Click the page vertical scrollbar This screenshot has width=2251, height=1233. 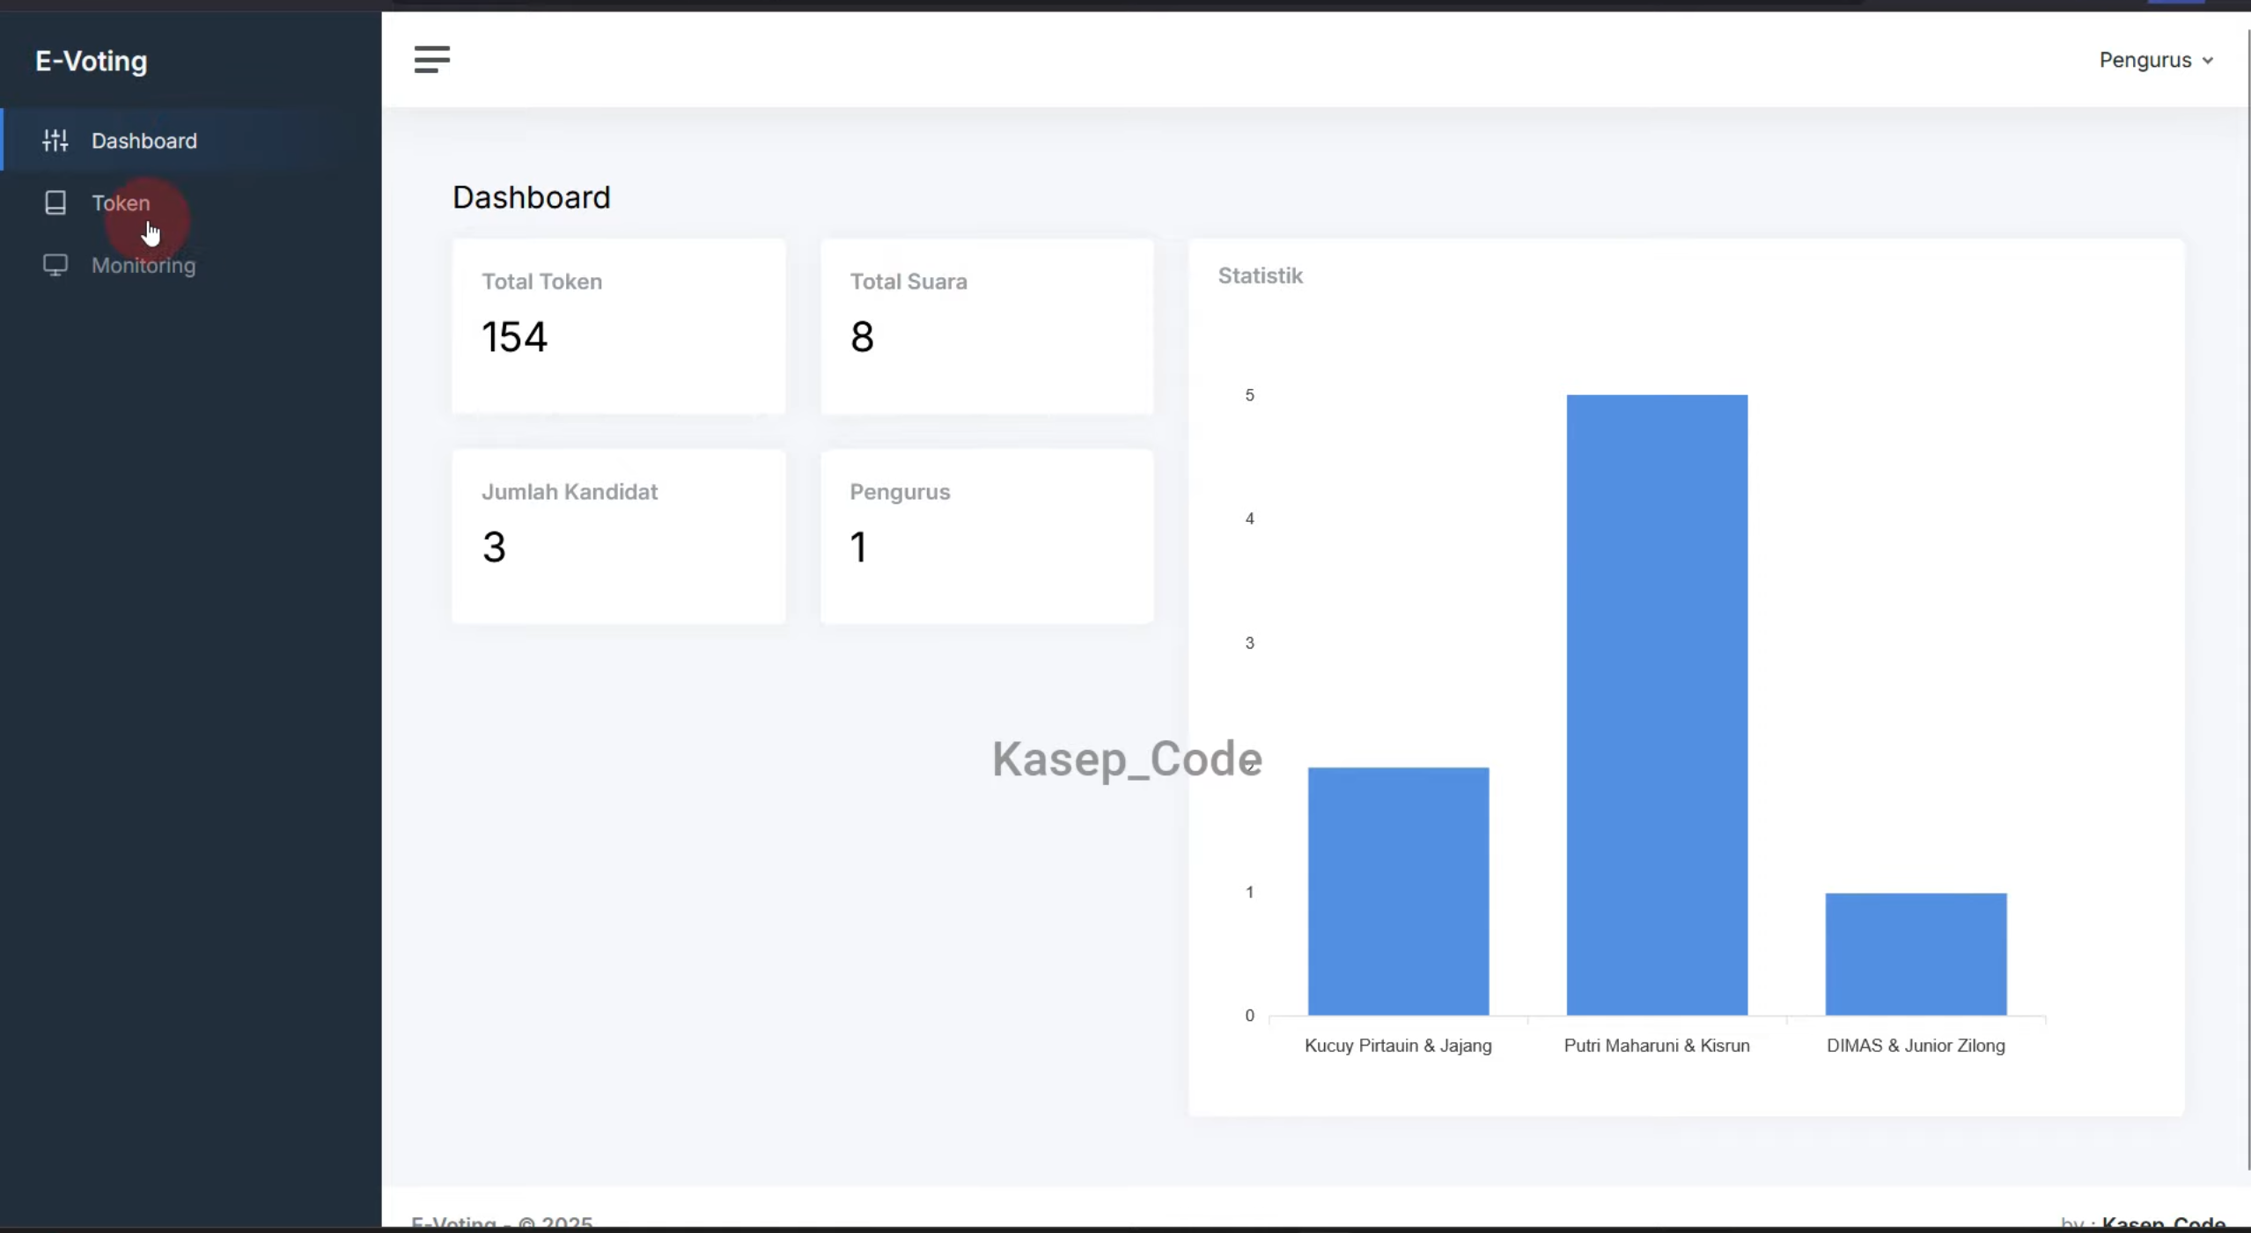point(2247,598)
